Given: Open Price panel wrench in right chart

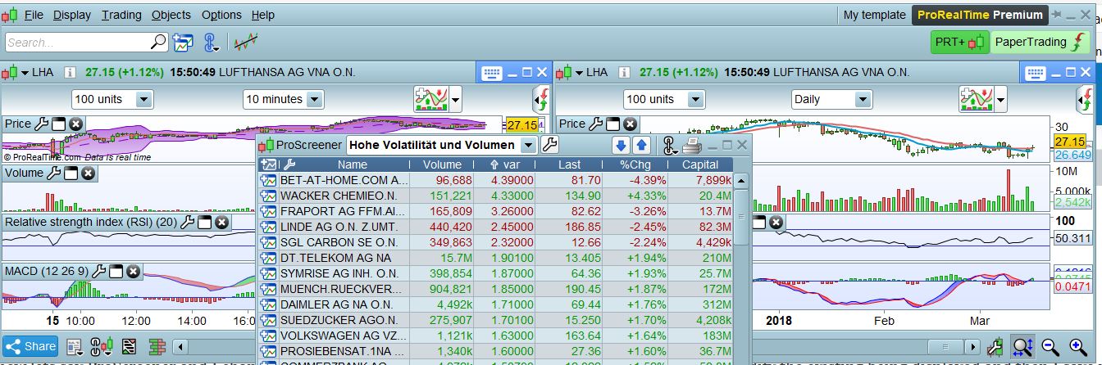Looking at the screenshot, I should 596,124.
